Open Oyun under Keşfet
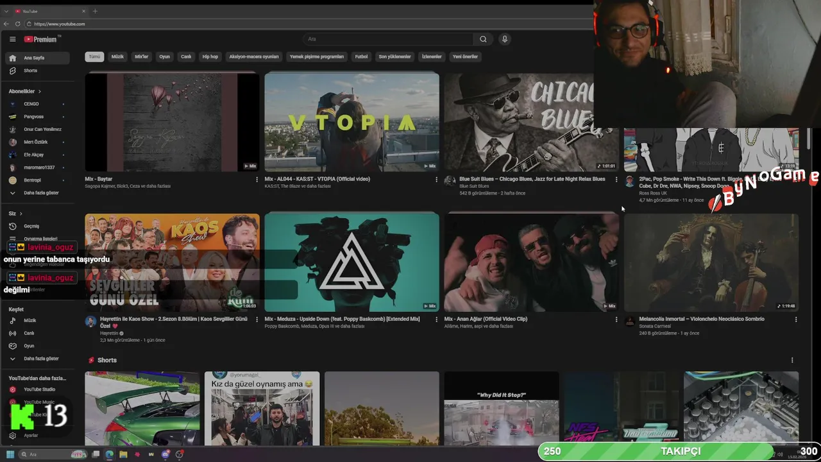The width and height of the screenshot is (821, 462). click(36, 346)
